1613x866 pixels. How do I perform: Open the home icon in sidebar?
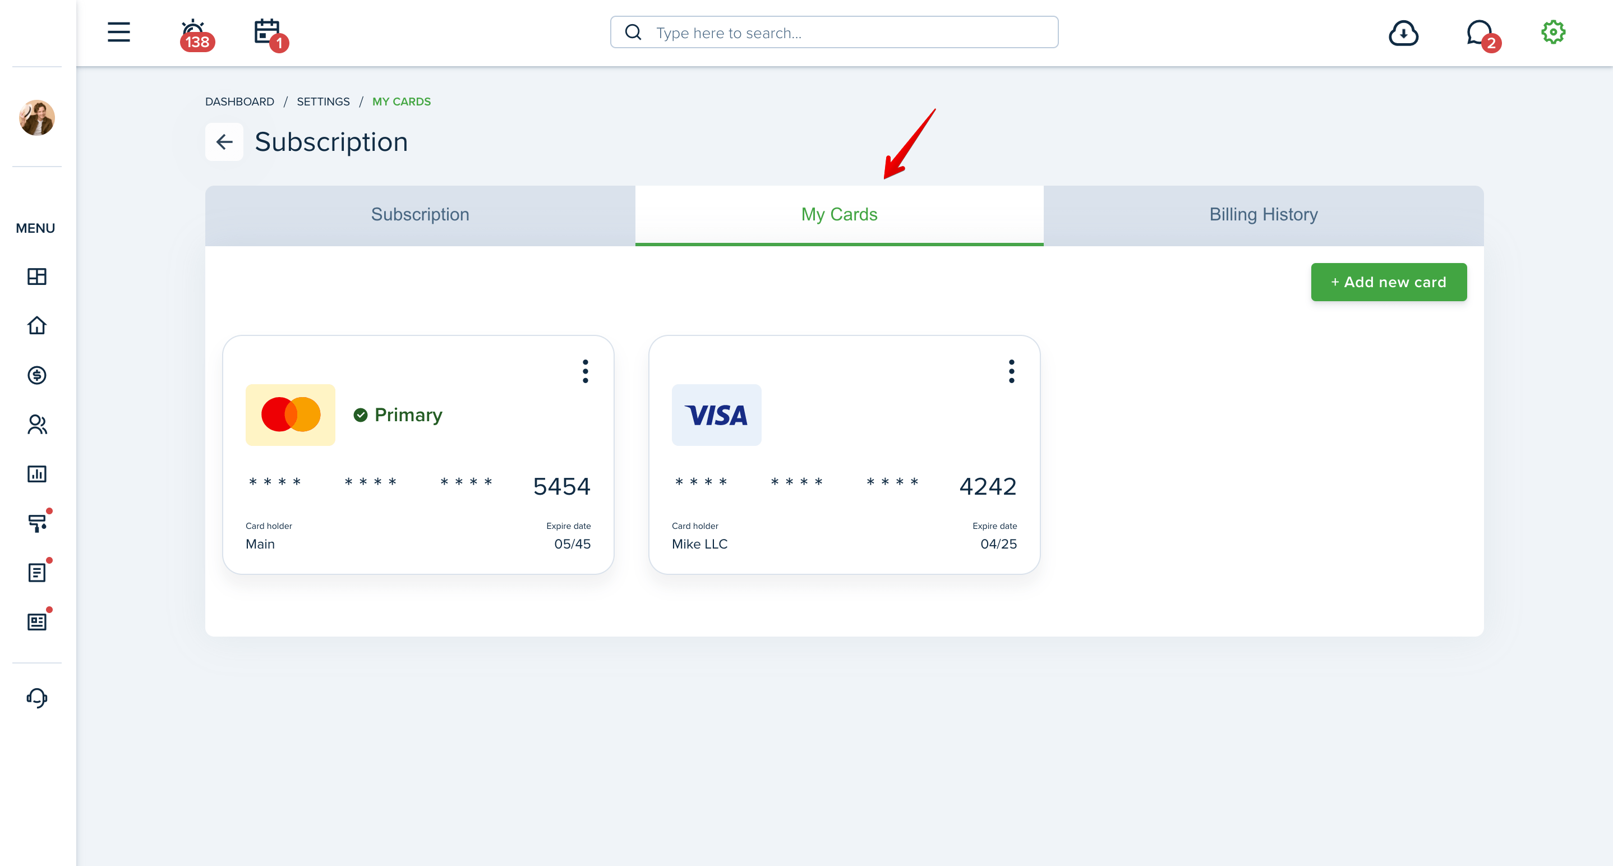click(37, 326)
